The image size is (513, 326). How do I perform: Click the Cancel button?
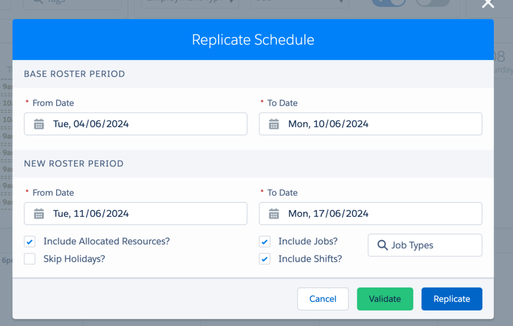pyautogui.click(x=323, y=299)
